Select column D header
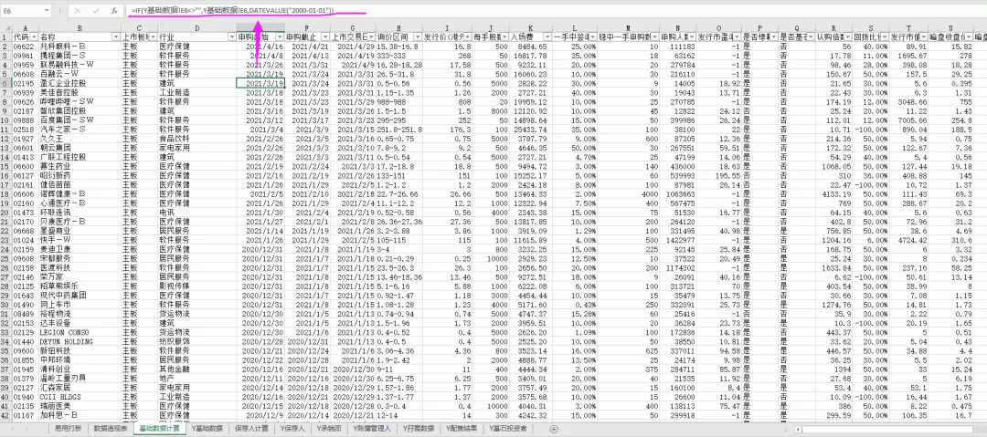 tap(196, 27)
